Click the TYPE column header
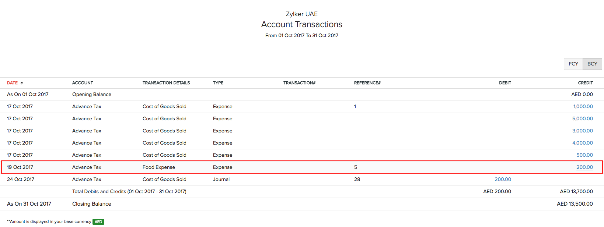Image resolution: width=604 pixels, height=227 pixels. pyautogui.click(x=218, y=83)
